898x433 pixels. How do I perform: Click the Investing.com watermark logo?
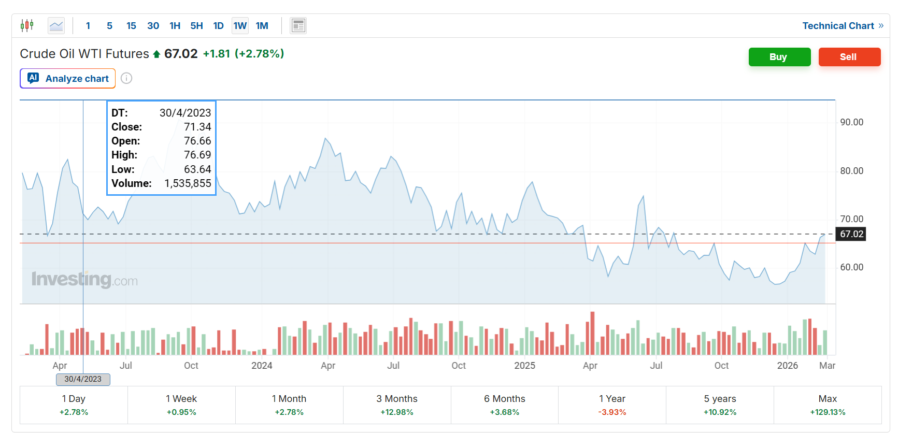(84, 280)
